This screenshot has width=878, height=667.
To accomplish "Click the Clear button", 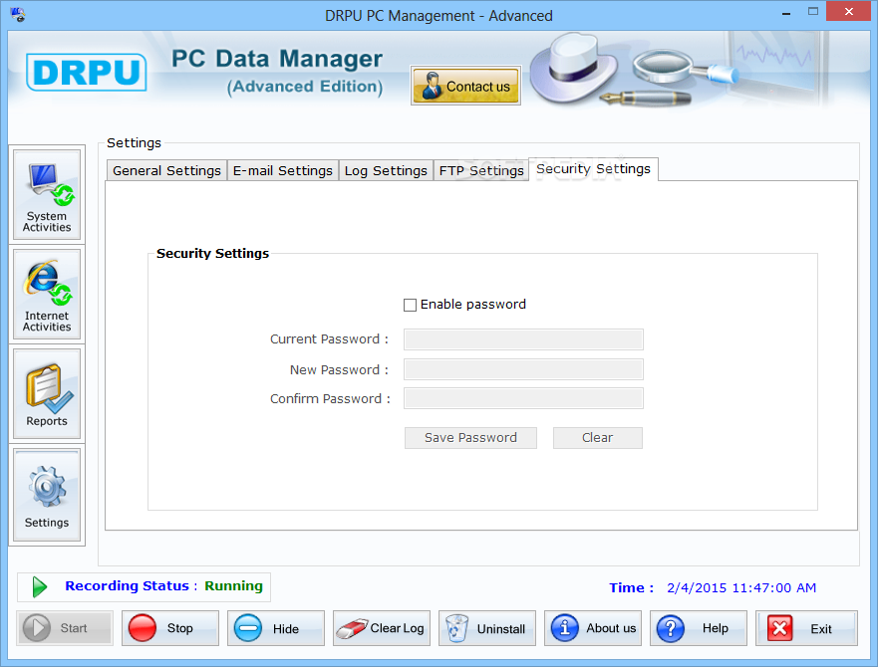I will point(598,438).
